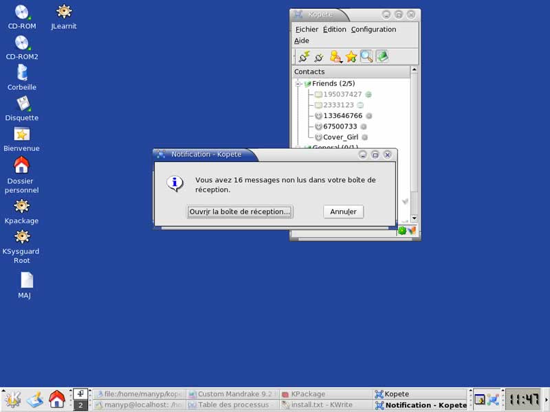The height and width of the screenshot is (412, 550).
Task: Click the 11:47 panel clock
Action: tap(524, 400)
